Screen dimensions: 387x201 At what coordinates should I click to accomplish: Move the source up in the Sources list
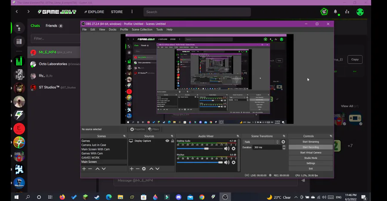coord(151,169)
